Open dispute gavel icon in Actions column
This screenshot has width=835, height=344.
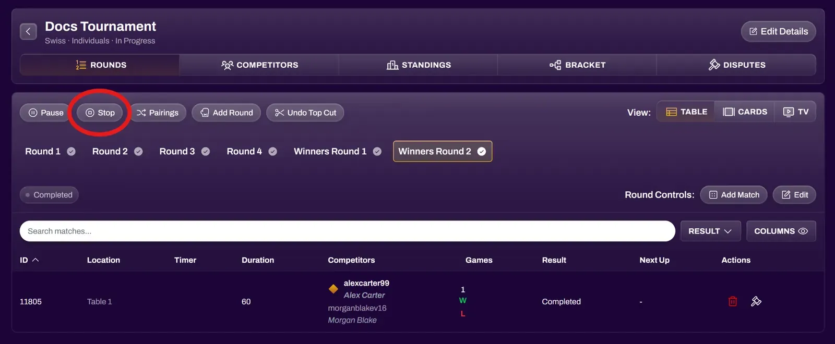756,301
